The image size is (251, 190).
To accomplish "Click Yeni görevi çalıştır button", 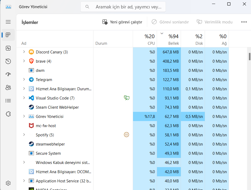I will (x=122, y=22).
